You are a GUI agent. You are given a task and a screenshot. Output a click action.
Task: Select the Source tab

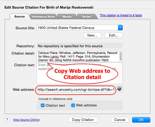pyautogui.click(x=20, y=16)
